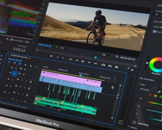
Task: Toggle the Color/Gray checkbox
Action: (x=134, y=122)
